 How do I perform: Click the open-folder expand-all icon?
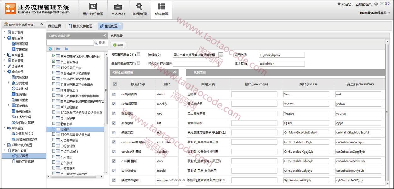coord(58,49)
